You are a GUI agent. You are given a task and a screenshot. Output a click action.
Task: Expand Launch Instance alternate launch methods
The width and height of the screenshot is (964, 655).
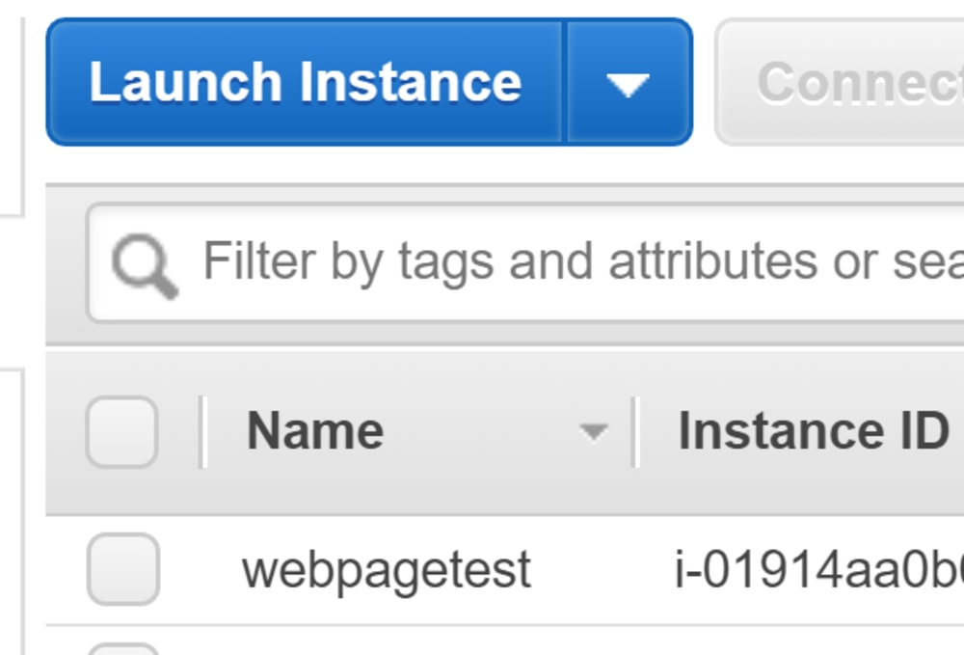click(628, 82)
